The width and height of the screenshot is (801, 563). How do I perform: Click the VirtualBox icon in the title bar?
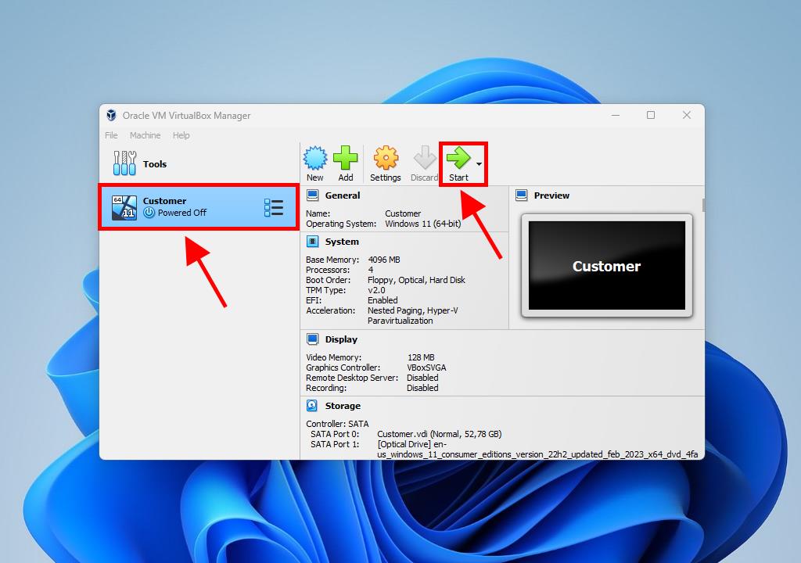(x=112, y=116)
